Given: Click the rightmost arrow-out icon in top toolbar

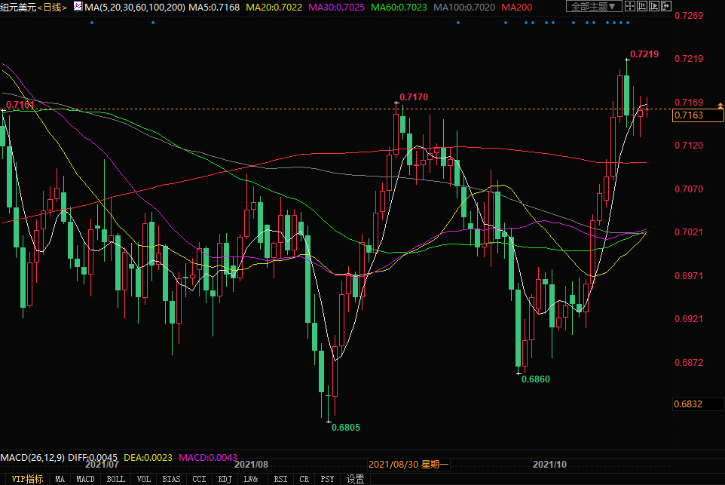Looking at the screenshot, I should (x=668, y=7).
